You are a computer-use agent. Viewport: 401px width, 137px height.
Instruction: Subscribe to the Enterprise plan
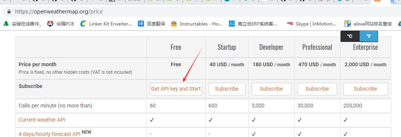coord(365,89)
